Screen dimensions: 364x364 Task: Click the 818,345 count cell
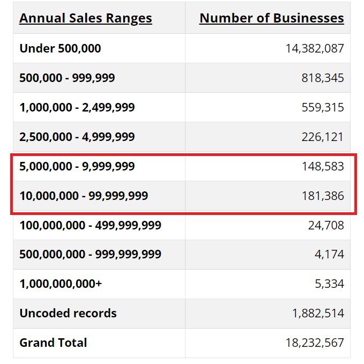(323, 78)
